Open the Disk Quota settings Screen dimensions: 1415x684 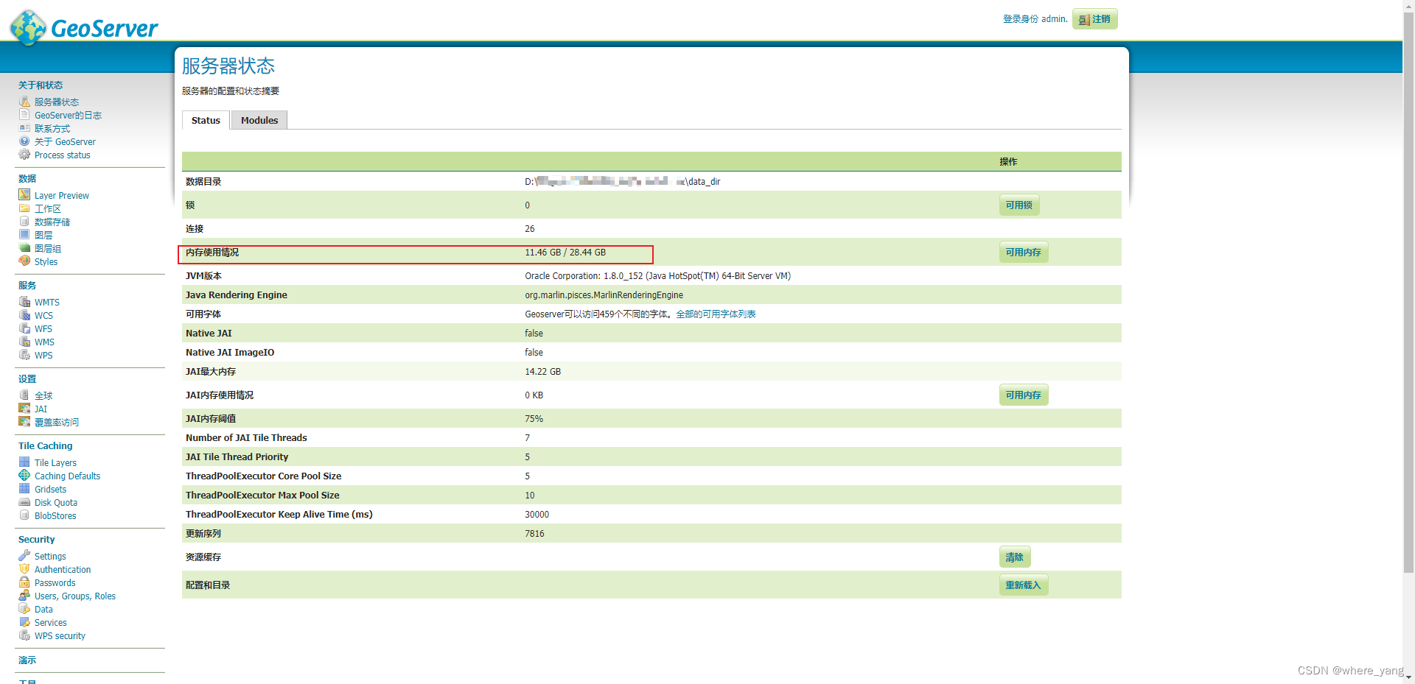(55, 502)
